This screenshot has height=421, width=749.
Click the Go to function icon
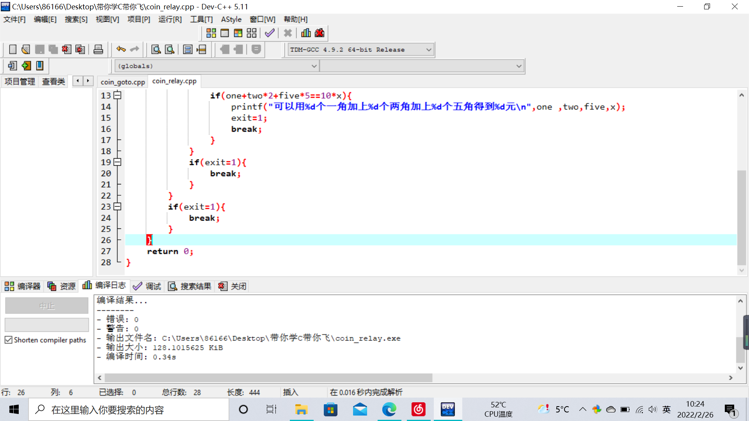(188, 50)
